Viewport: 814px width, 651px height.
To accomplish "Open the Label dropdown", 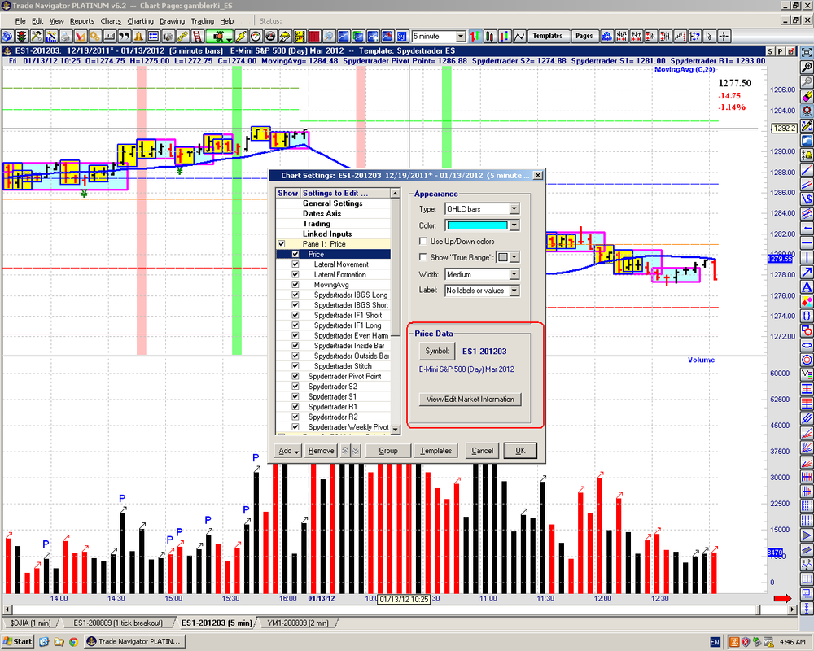I will pyautogui.click(x=514, y=291).
